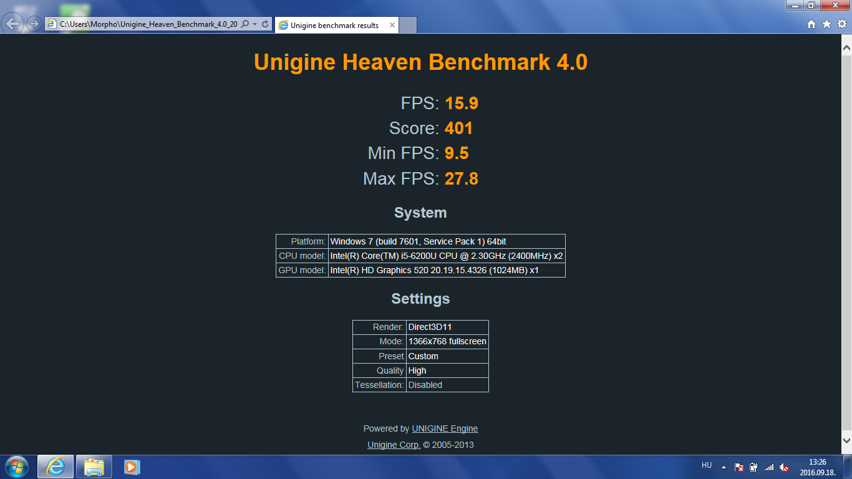Screen dimensions: 852x479
Task: Show hidden tray icons arrow
Action: coord(724,467)
